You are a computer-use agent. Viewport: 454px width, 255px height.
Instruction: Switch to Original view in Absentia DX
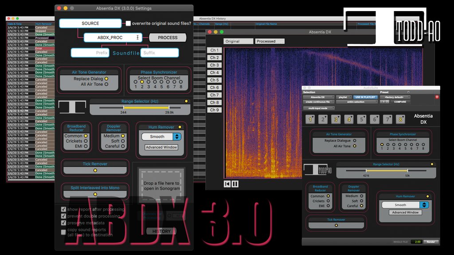[238, 41]
